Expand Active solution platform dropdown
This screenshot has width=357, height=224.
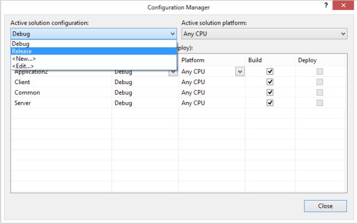343,34
